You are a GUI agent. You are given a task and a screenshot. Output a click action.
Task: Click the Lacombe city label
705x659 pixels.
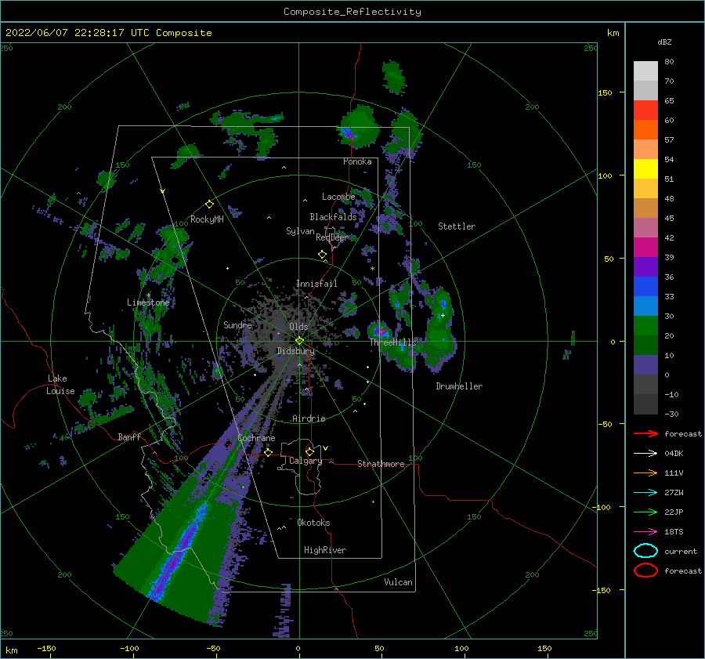click(338, 197)
